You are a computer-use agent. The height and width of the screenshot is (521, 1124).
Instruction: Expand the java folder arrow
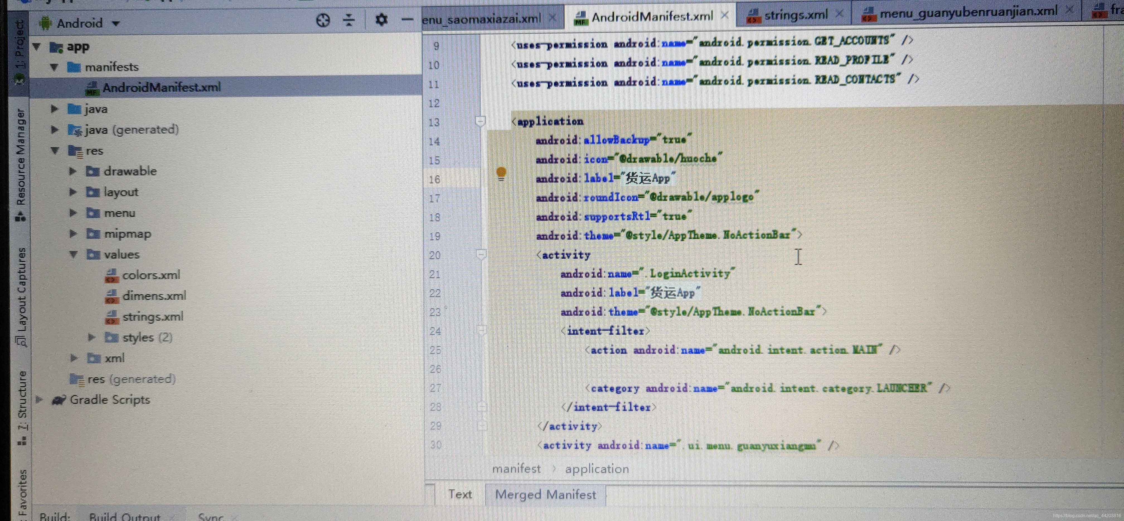point(54,109)
